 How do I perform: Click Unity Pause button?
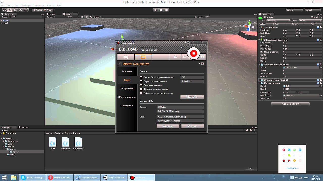[x=161, y=10]
